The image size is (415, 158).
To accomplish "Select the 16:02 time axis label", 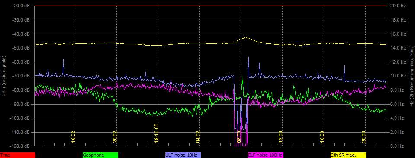I will click(x=74, y=137).
